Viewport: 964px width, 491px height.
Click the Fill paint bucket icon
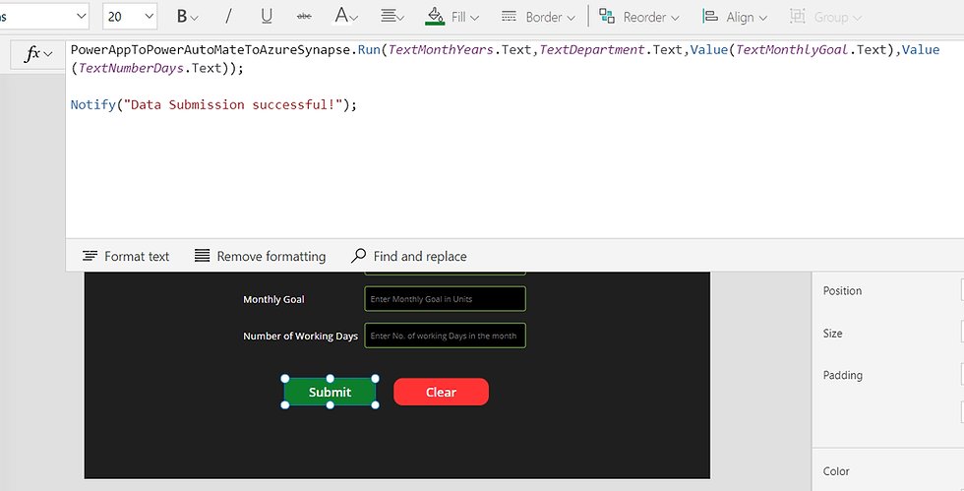coord(435,16)
